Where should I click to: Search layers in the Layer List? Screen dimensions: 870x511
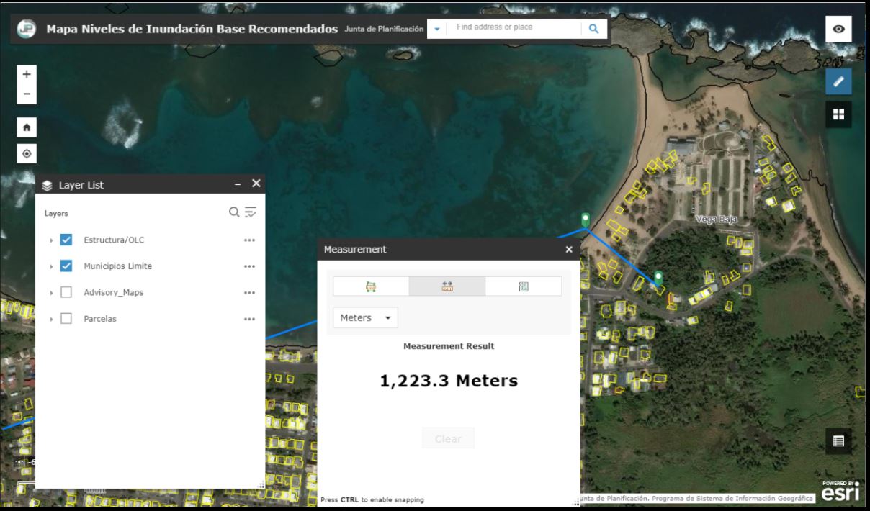pos(233,212)
